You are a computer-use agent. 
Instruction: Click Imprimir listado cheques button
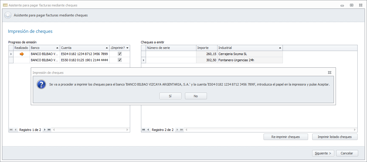pos(335,137)
